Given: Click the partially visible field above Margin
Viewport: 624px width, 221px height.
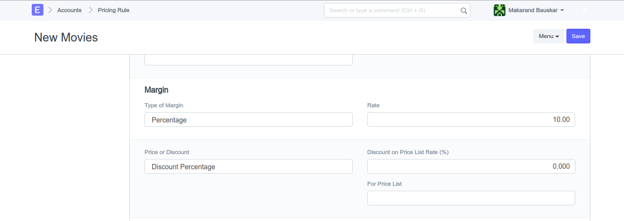Looking at the screenshot, I should [248, 60].
